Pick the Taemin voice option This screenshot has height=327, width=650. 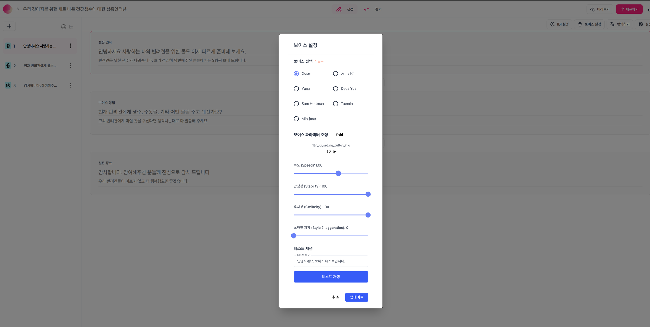point(335,104)
